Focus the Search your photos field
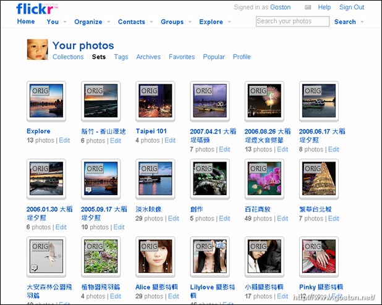Screen dimensions: 382x305 click(292, 21)
